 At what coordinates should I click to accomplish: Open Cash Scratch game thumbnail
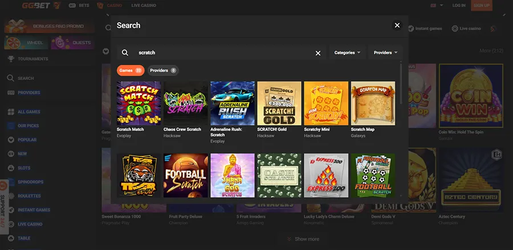click(279, 176)
